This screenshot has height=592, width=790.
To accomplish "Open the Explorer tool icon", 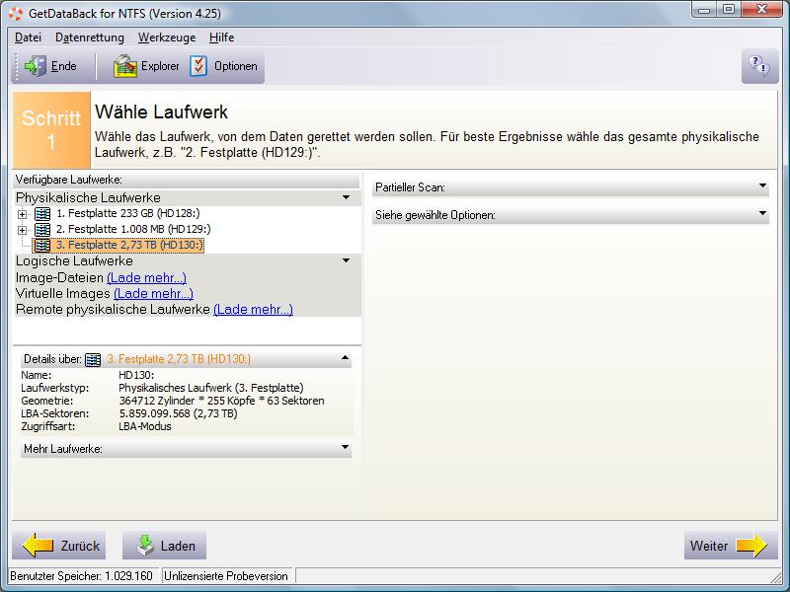I will (125, 66).
